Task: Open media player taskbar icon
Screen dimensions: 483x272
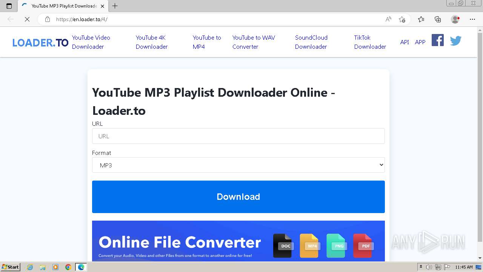Action: pyautogui.click(x=55, y=267)
